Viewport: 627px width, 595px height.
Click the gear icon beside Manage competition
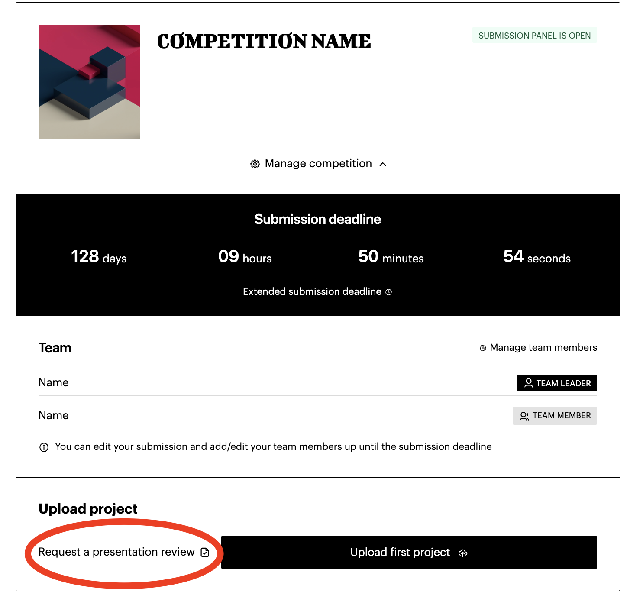[x=255, y=164]
